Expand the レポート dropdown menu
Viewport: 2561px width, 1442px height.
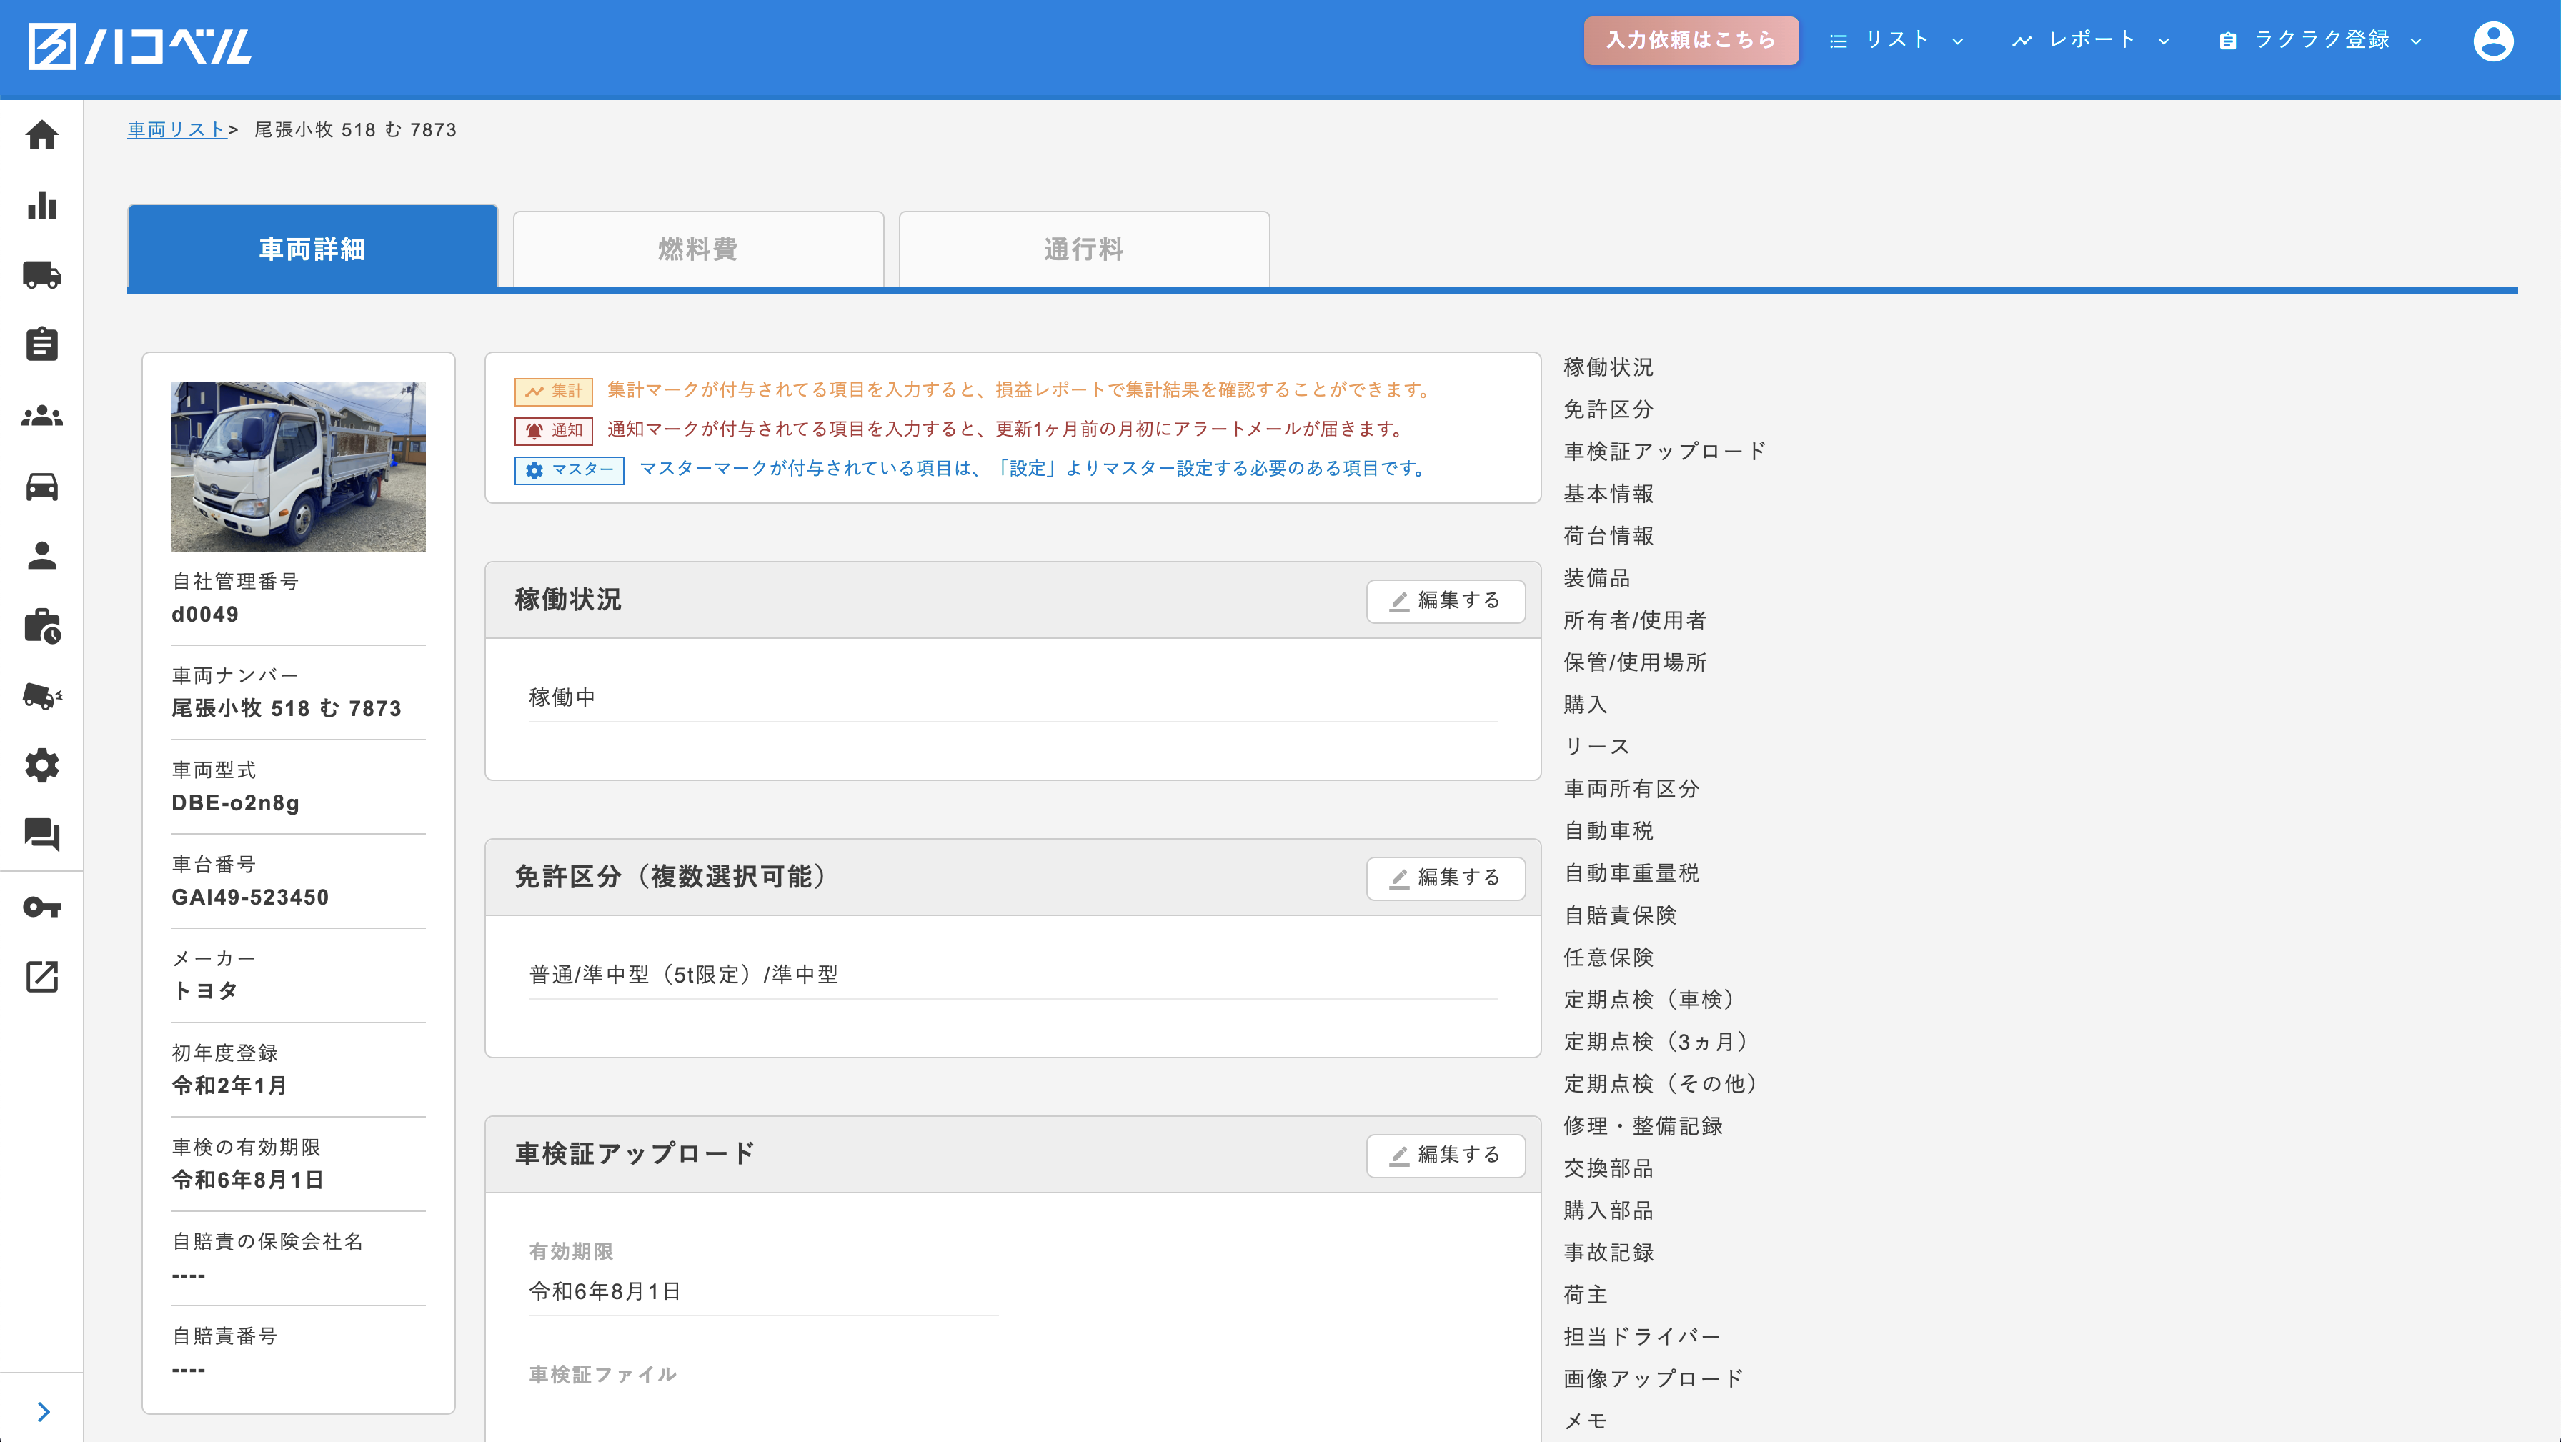(2091, 41)
